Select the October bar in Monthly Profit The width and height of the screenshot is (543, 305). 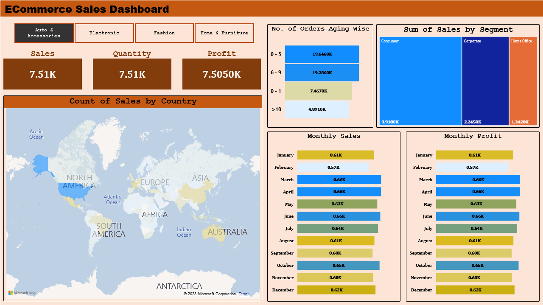[477, 265]
